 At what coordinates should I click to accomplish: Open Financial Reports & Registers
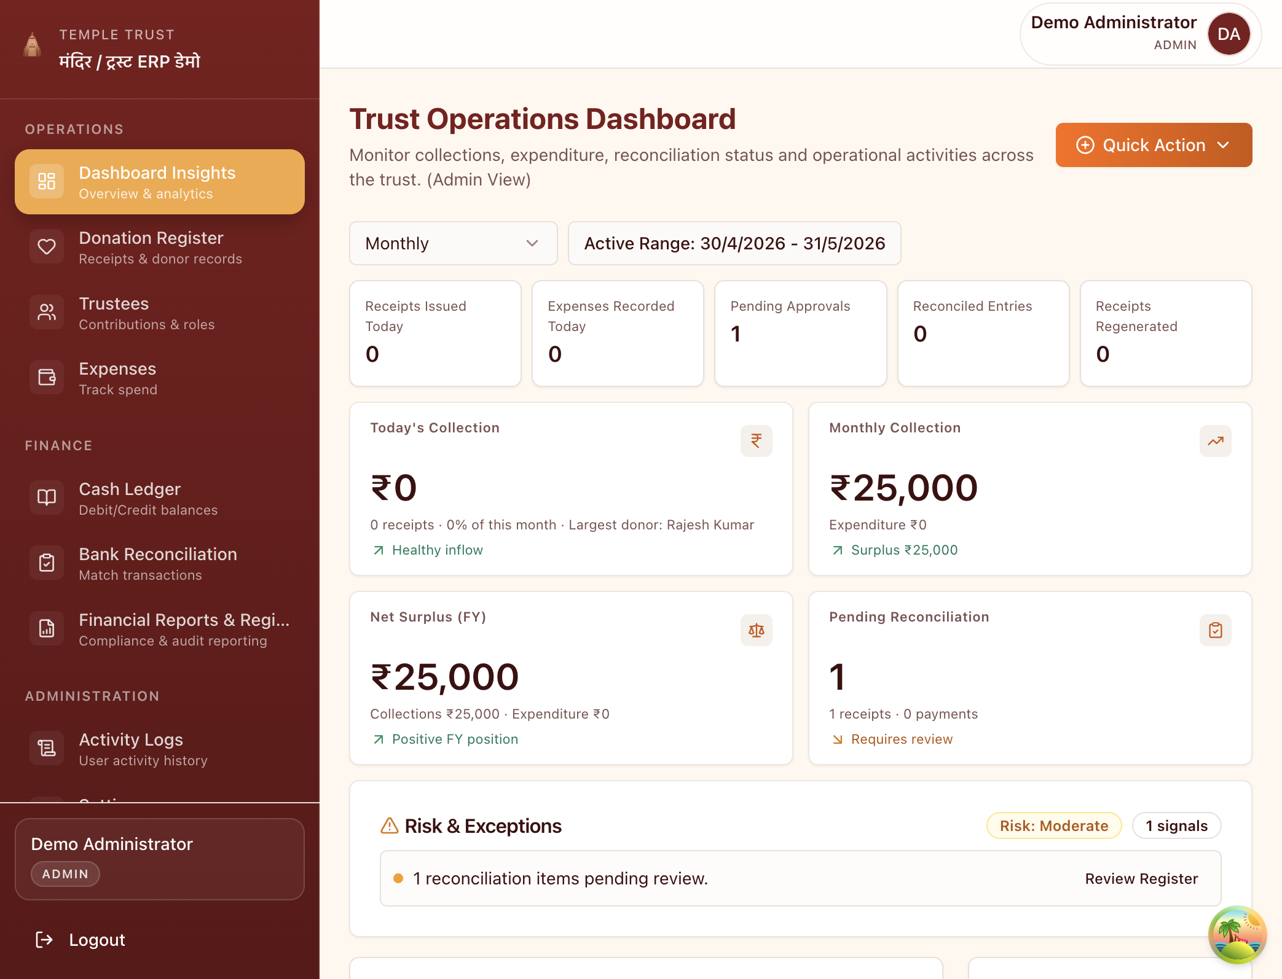click(x=160, y=629)
